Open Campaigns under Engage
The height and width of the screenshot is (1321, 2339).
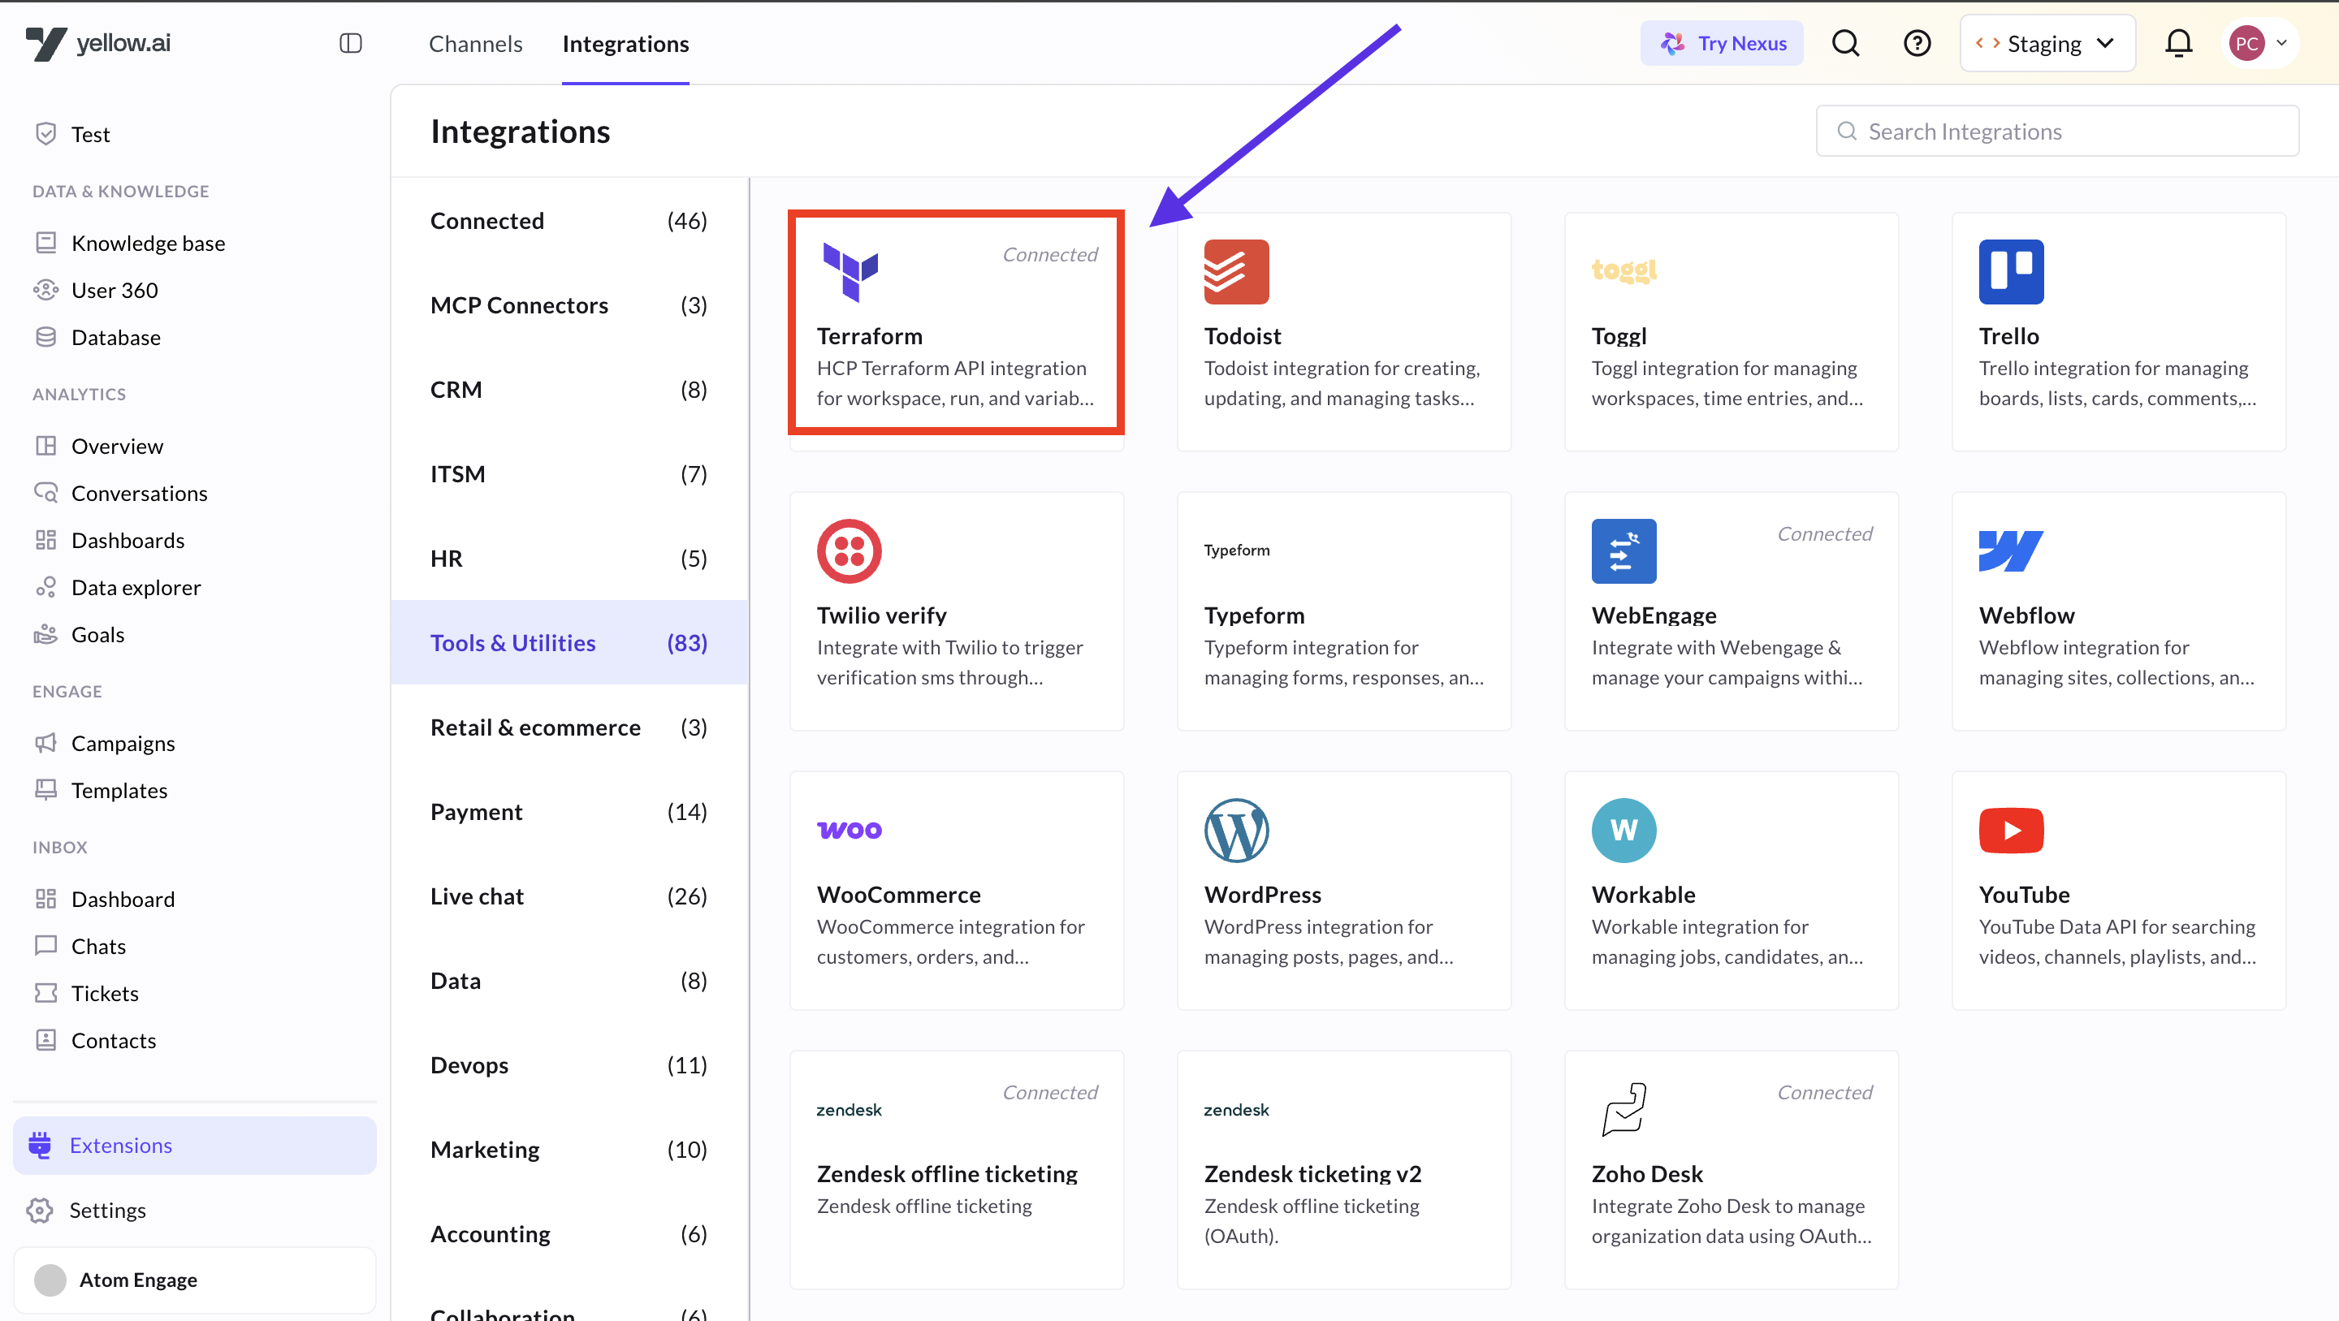click(x=195, y=743)
